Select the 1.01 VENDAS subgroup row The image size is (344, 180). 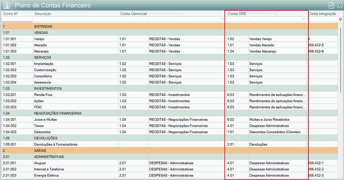click(170, 33)
